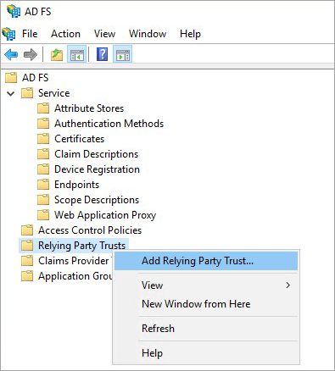Image resolution: width=335 pixels, height=371 pixels.
Task: Open the File menu
Action: (x=30, y=34)
